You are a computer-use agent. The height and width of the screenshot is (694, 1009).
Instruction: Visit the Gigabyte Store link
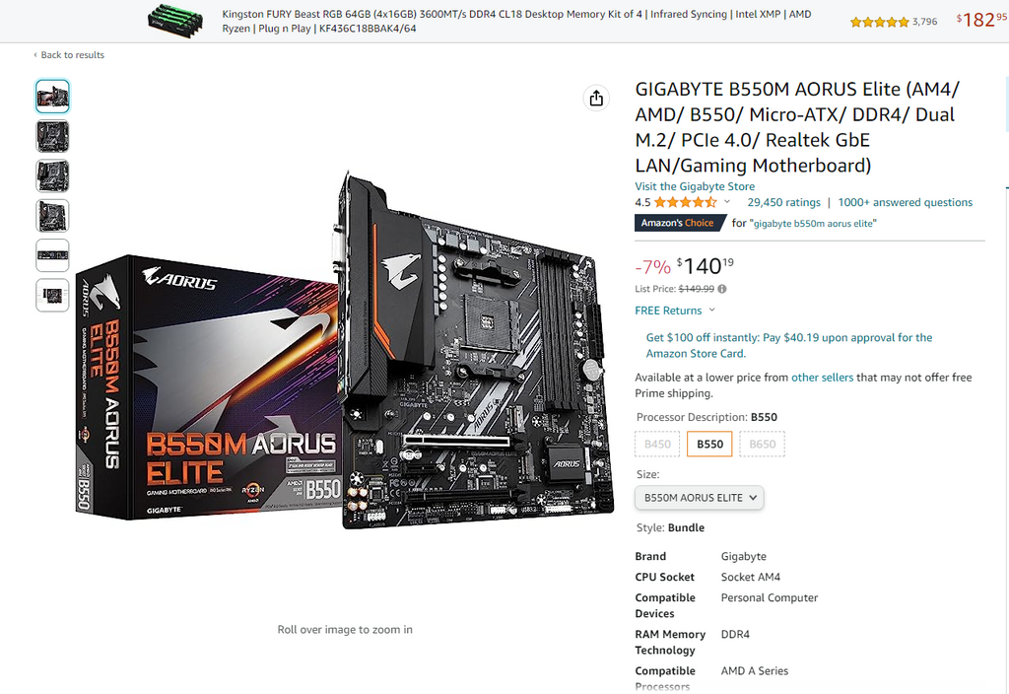click(695, 186)
